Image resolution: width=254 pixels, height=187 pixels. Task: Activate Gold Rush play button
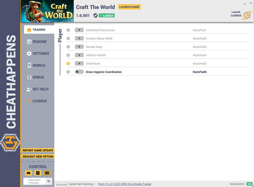pos(79,64)
